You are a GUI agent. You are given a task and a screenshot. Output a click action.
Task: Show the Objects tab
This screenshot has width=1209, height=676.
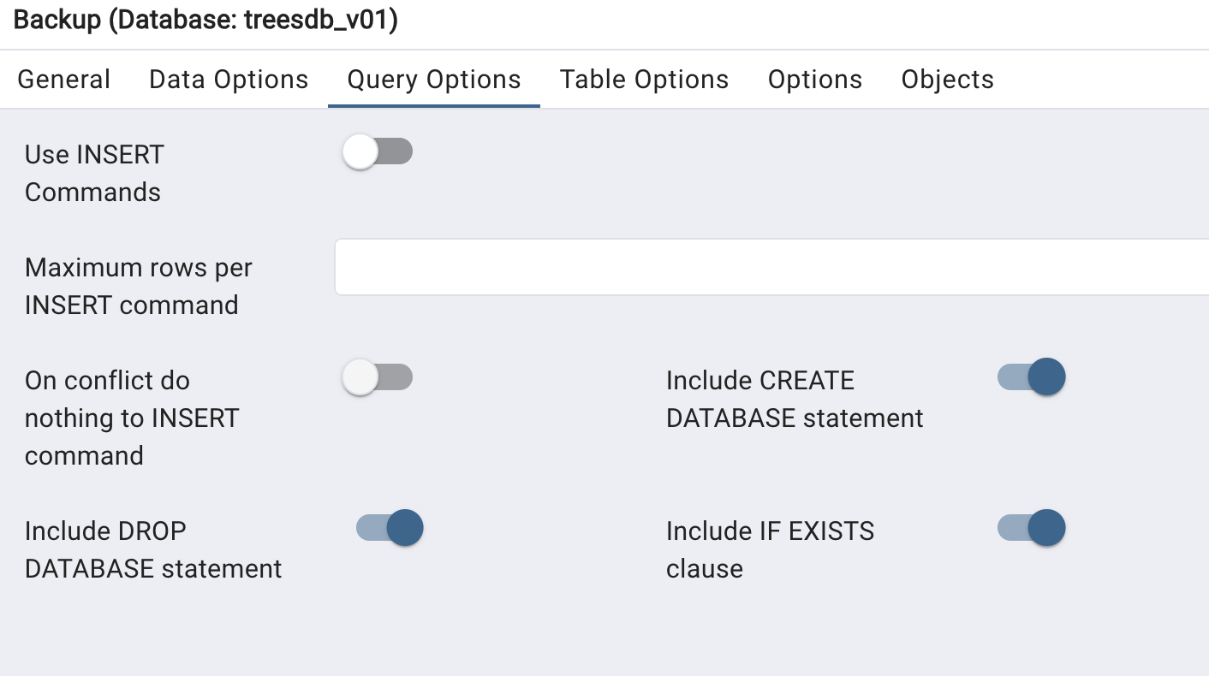pyautogui.click(x=948, y=80)
